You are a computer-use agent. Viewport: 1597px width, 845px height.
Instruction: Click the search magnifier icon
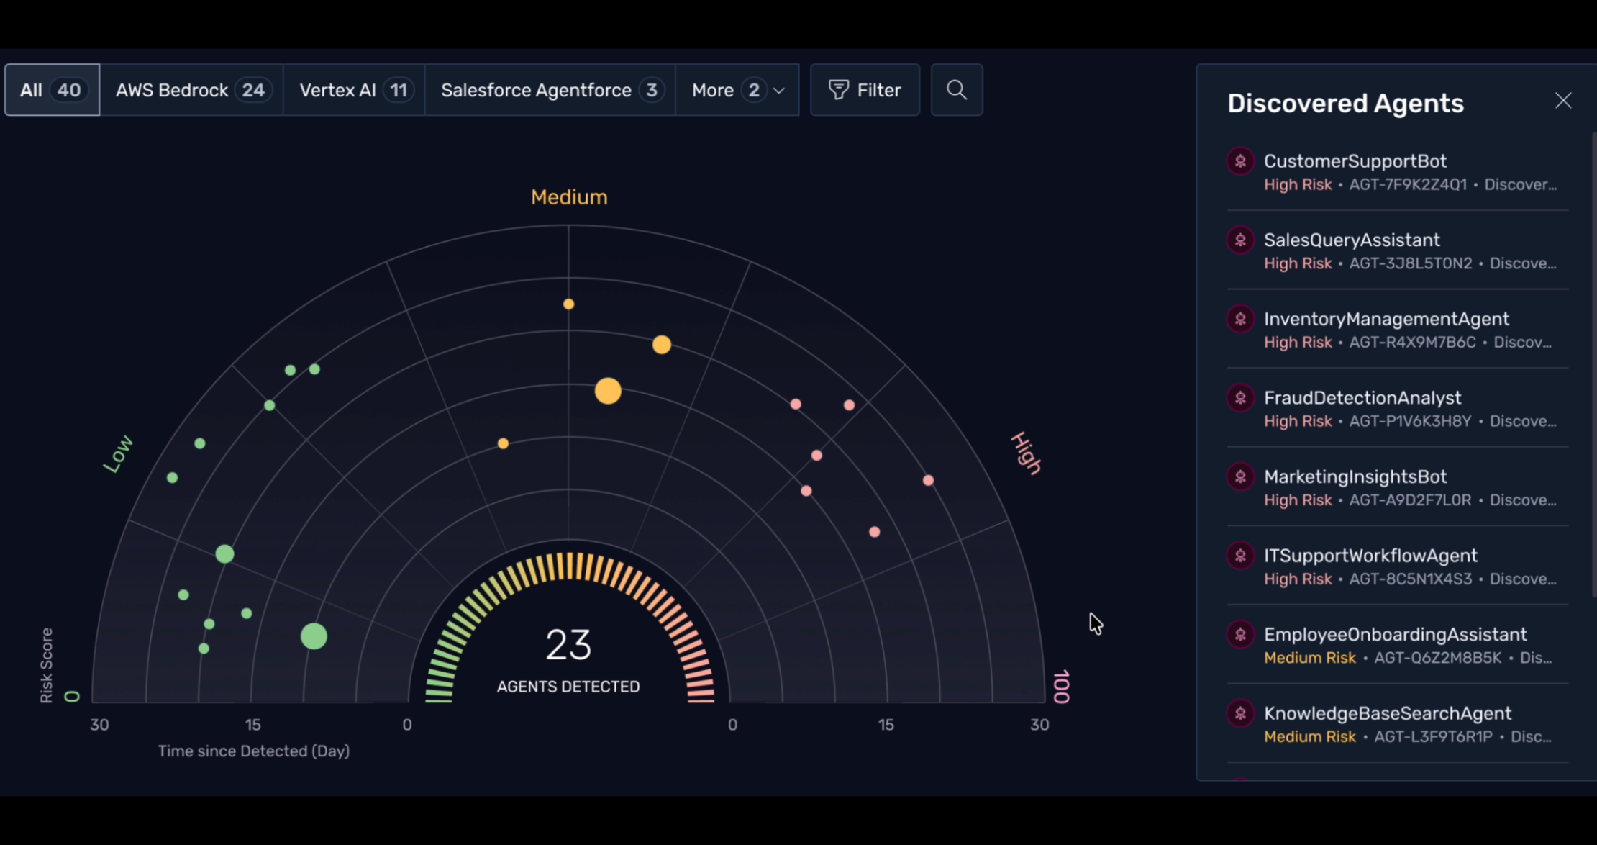point(956,90)
